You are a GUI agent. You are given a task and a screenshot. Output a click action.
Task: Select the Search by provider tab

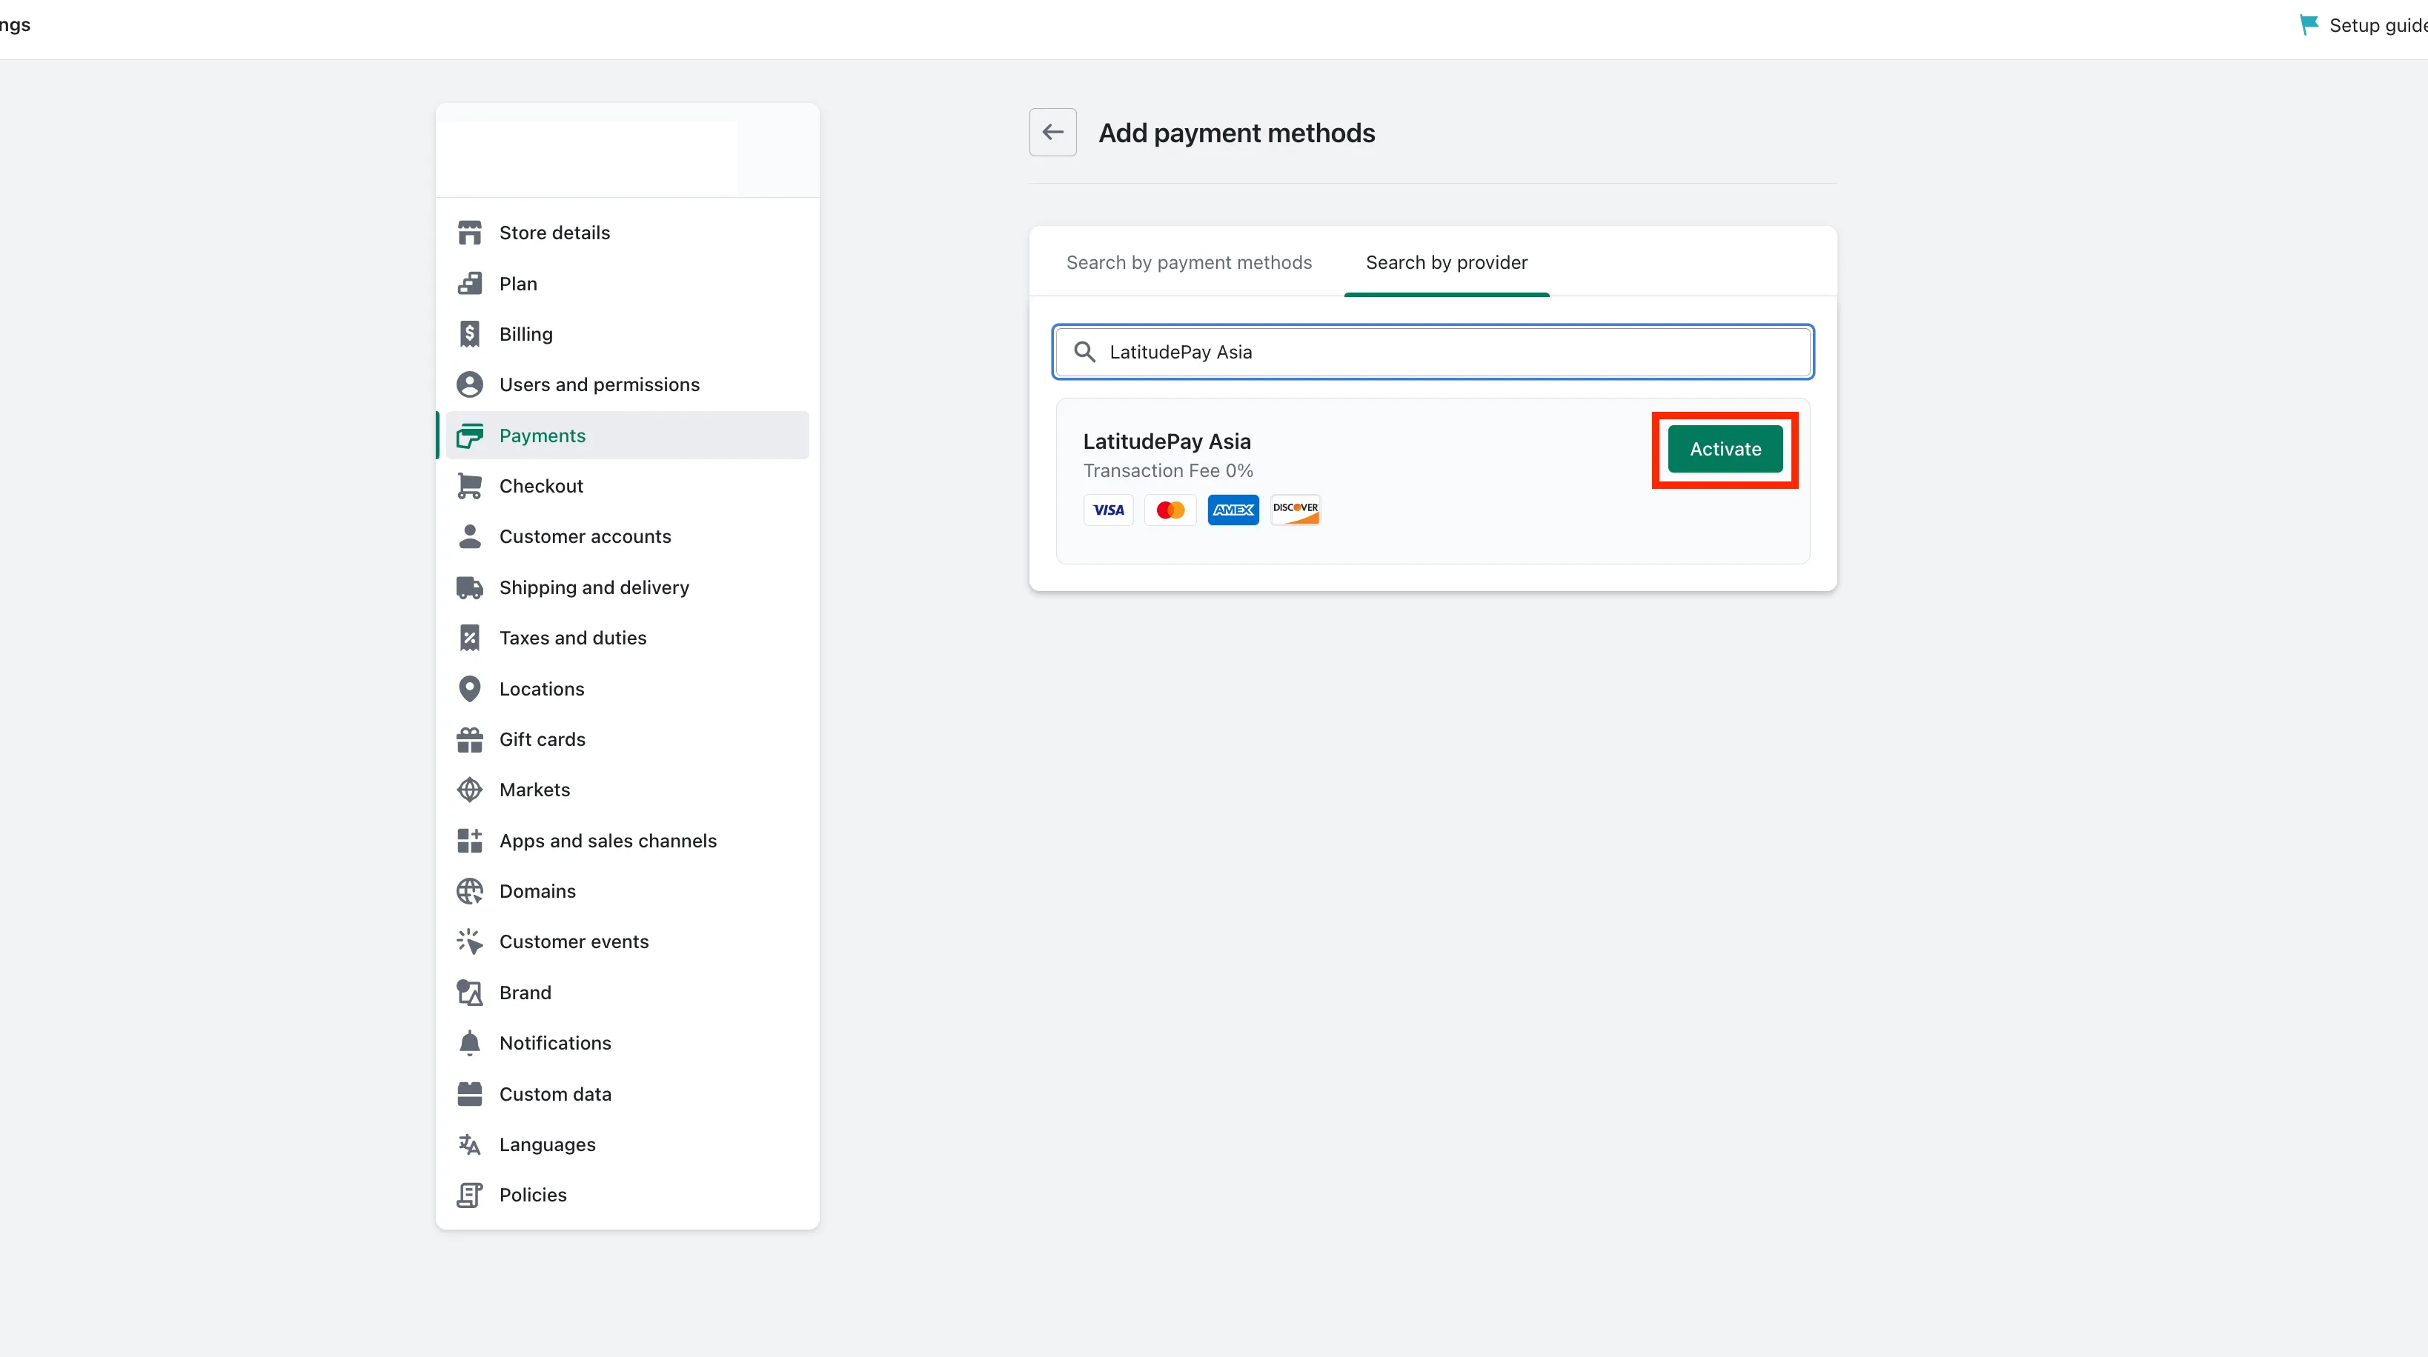click(1447, 263)
